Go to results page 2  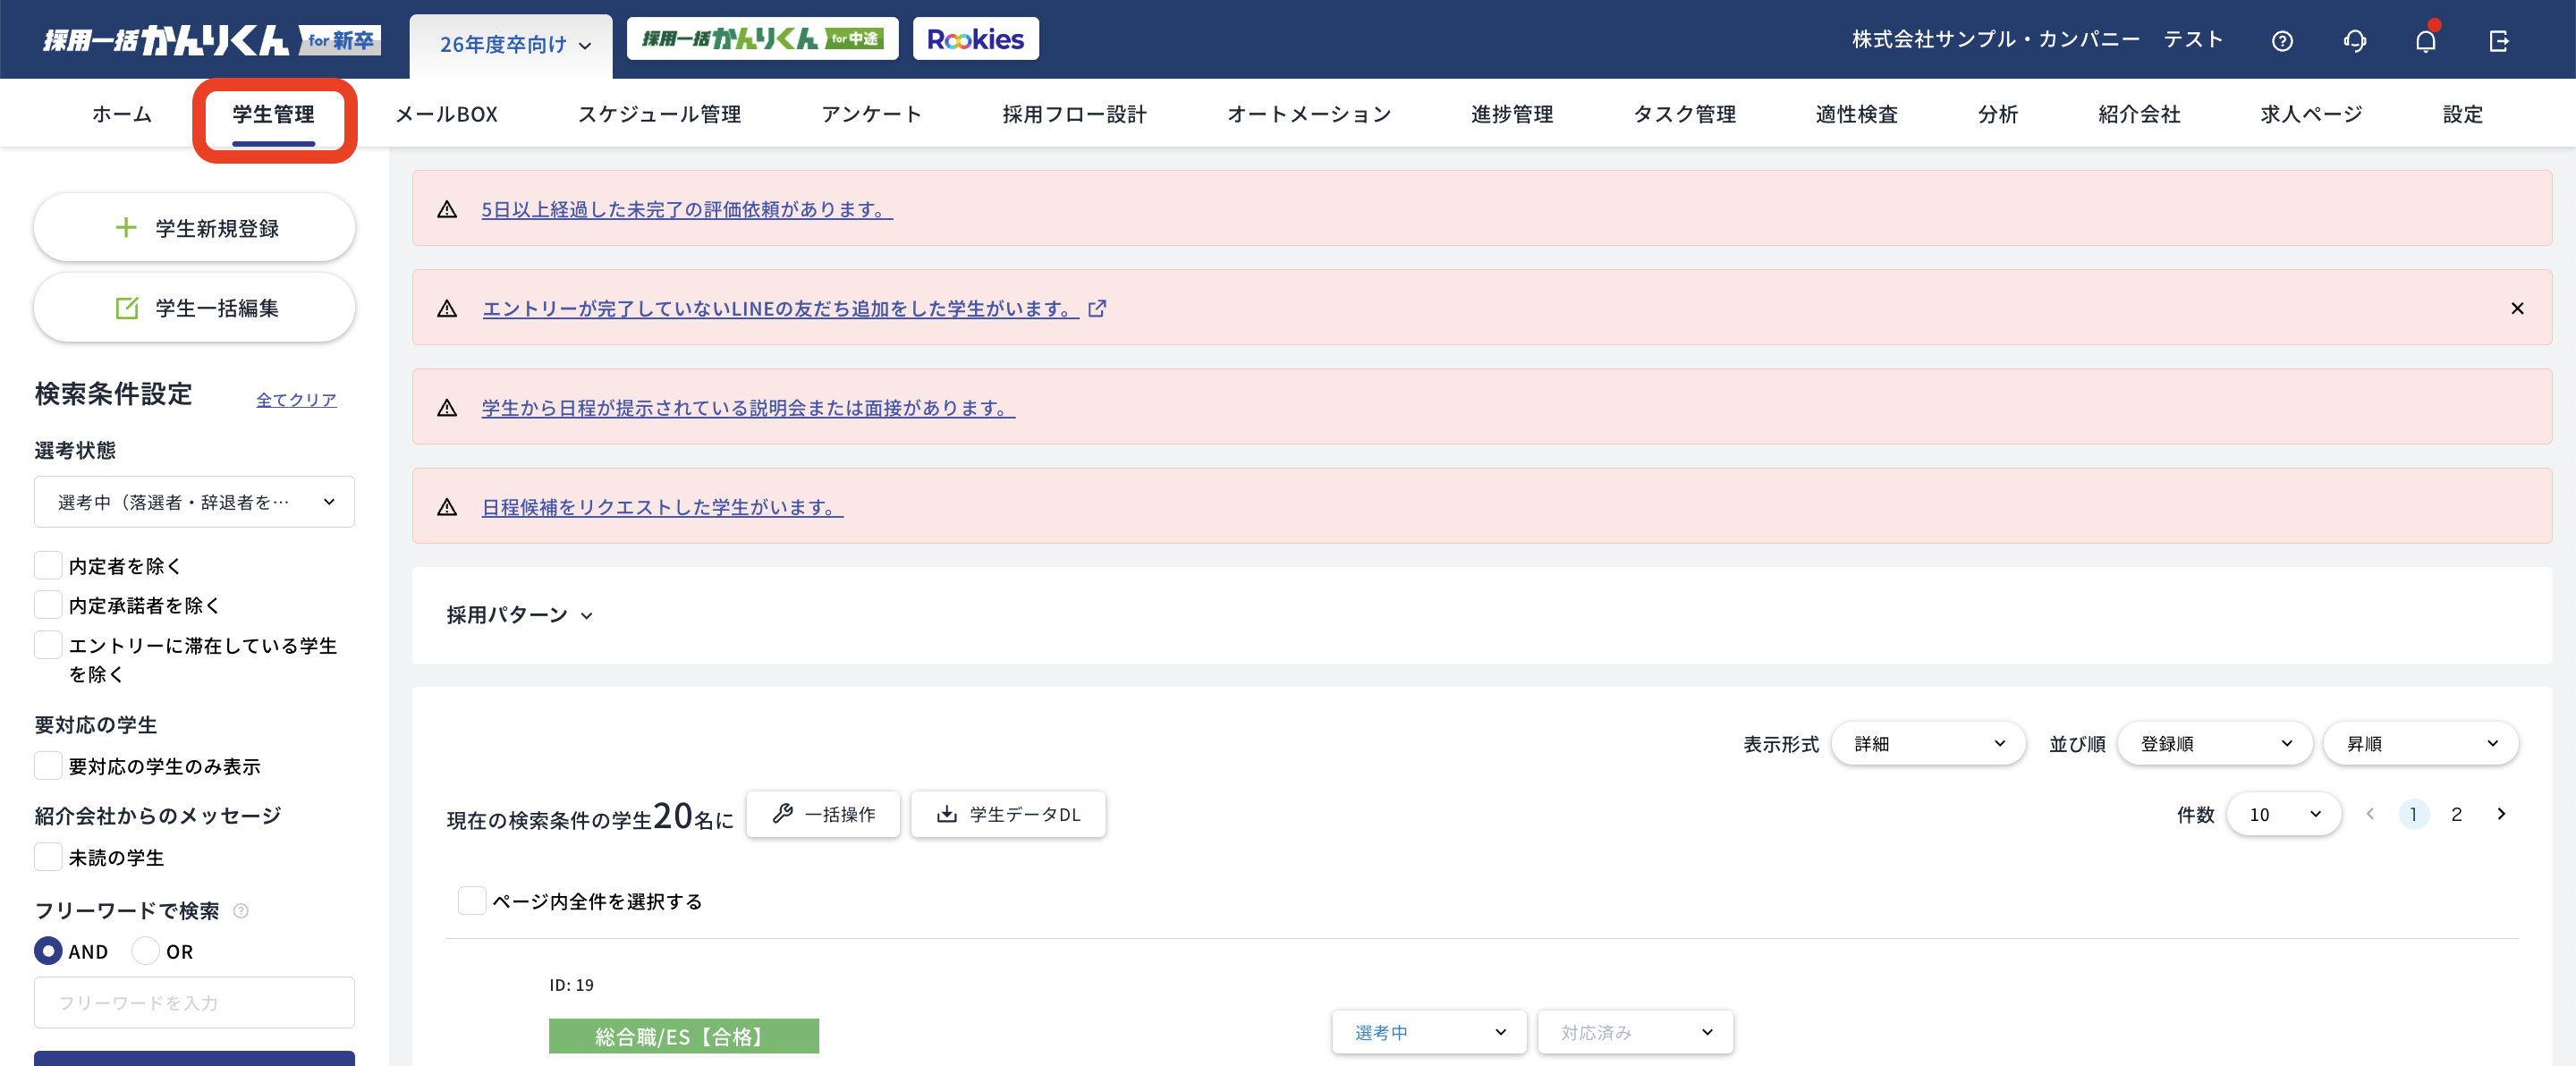coord(2457,814)
